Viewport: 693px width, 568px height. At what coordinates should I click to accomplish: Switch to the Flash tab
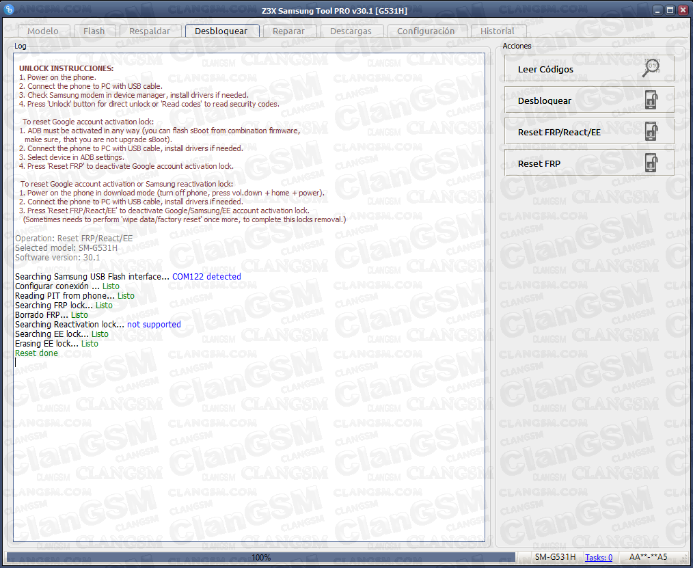(94, 31)
